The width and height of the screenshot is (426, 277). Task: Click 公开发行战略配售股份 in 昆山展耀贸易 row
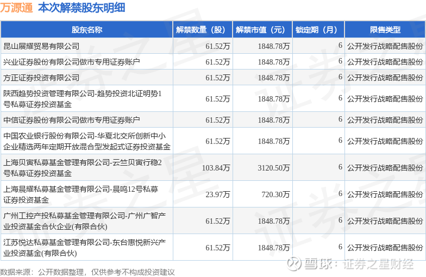[385, 46]
